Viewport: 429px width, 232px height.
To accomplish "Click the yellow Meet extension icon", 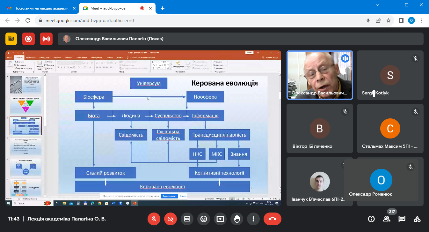I will (11, 39).
